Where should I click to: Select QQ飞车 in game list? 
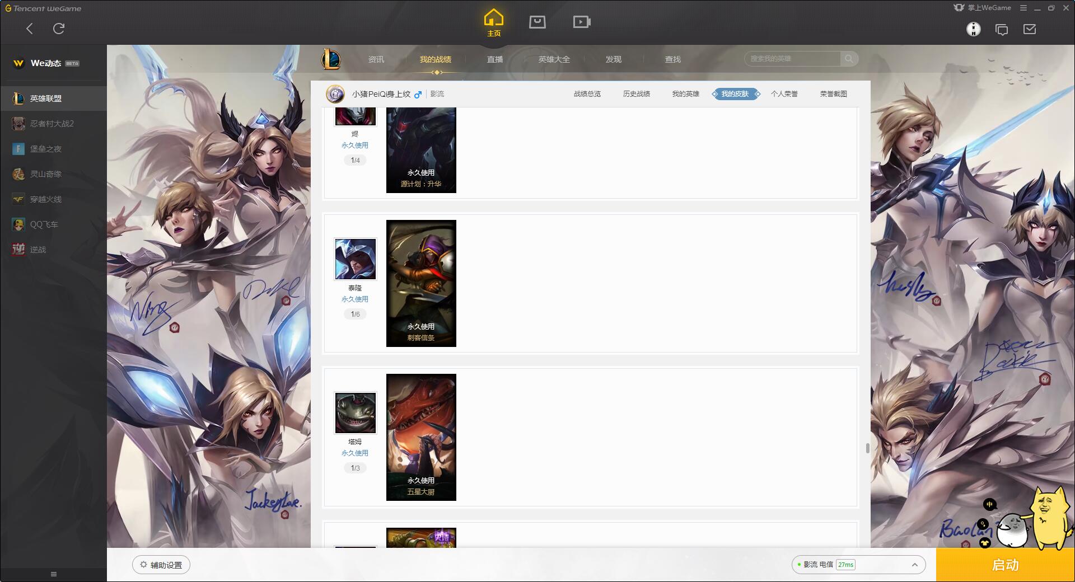click(x=53, y=224)
